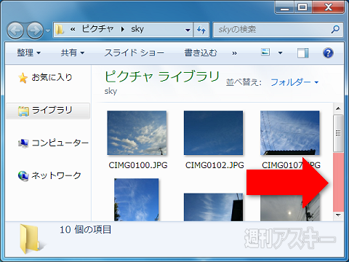Image resolution: width=349 pixels, height=262 pixels.
Task: Open the view options dropdown arrow
Action: pos(281,52)
